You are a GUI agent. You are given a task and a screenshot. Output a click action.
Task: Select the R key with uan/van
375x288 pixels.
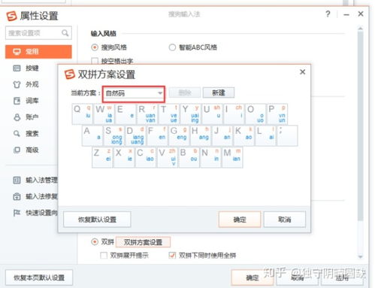pyautogui.click(x=147, y=114)
